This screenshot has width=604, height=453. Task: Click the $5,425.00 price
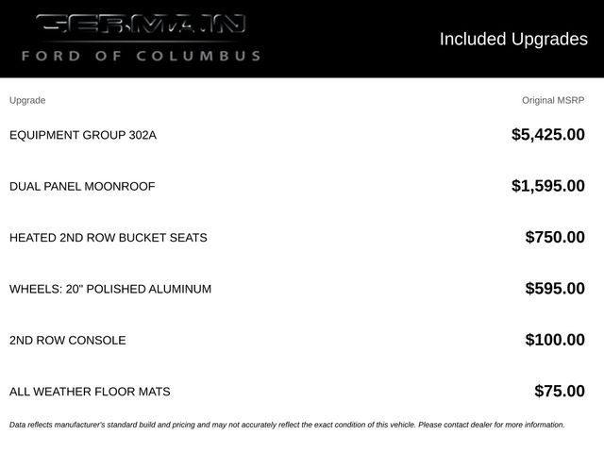[x=547, y=134]
